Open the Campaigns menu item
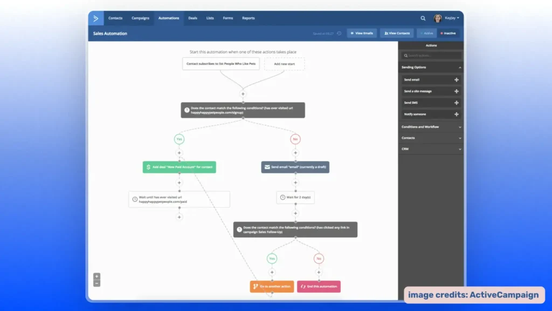The width and height of the screenshot is (552, 311). point(140,18)
